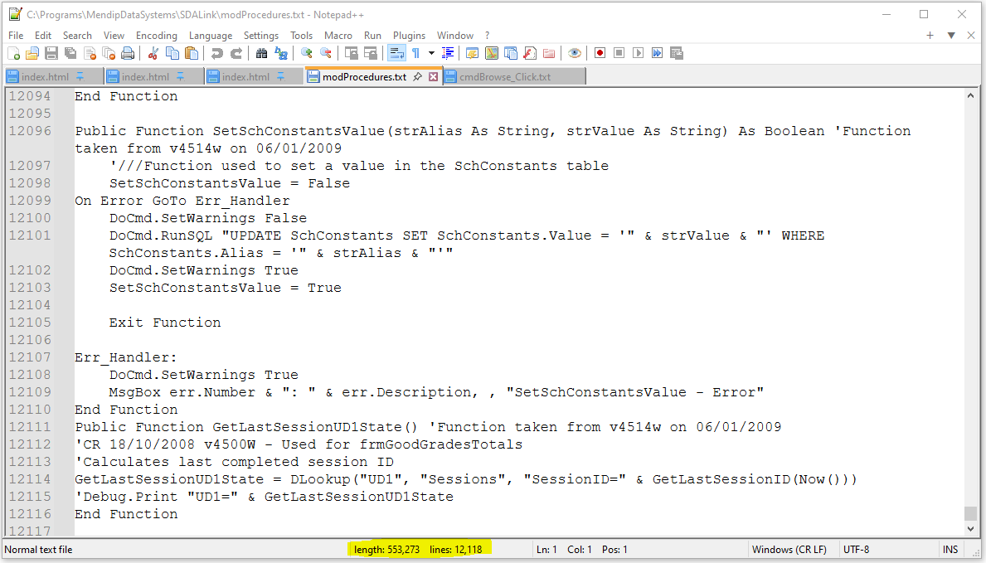Viewport: 986px width, 563px height.
Task: Cut selection with the scissors icon
Action: tap(153, 53)
